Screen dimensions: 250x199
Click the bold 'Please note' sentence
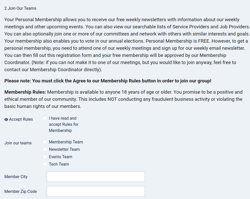coord(108,81)
